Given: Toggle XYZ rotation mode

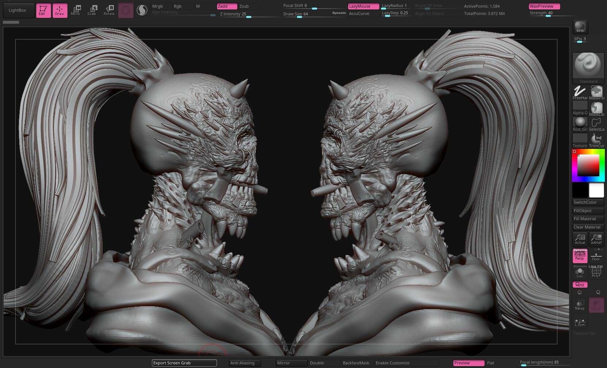Looking at the screenshot, I should pos(580,285).
